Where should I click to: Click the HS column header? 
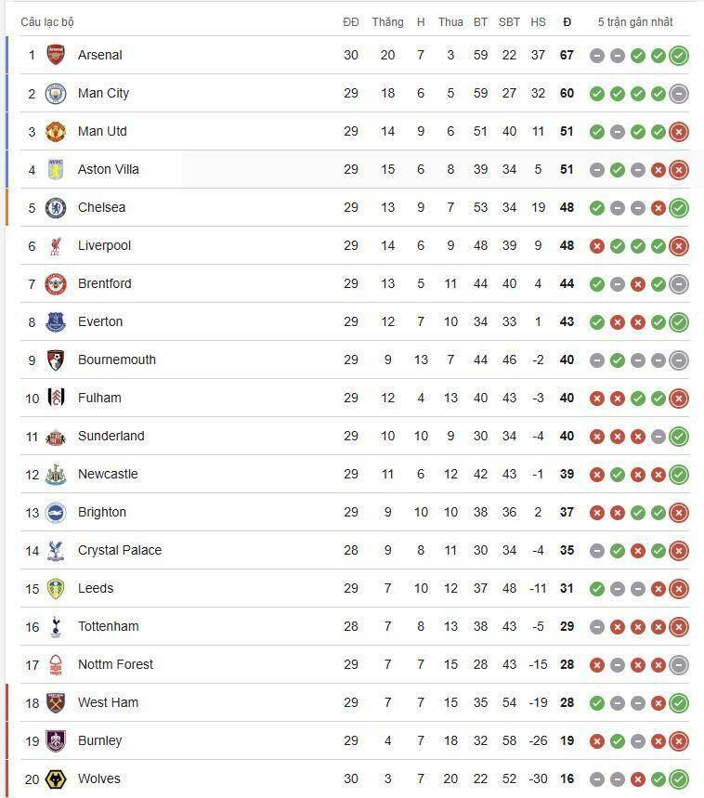tap(539, 21)
